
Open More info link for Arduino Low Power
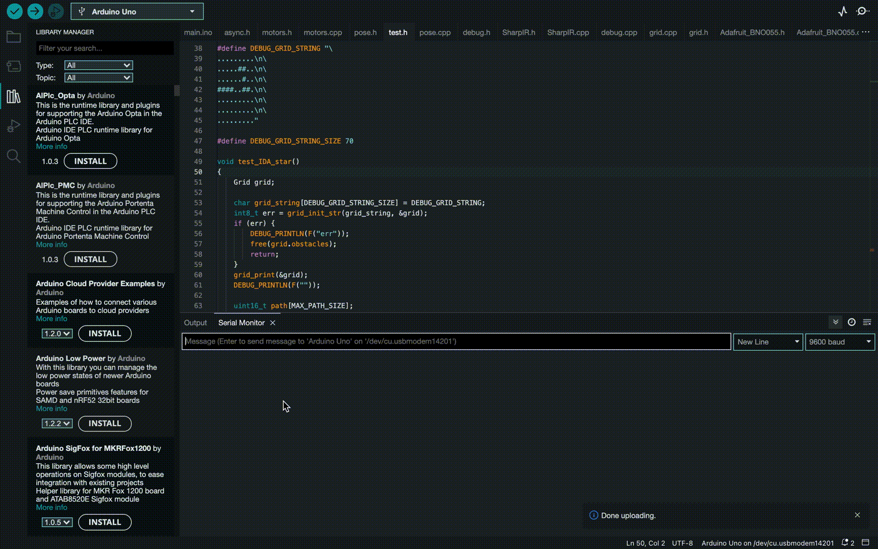tap(52, 408)
